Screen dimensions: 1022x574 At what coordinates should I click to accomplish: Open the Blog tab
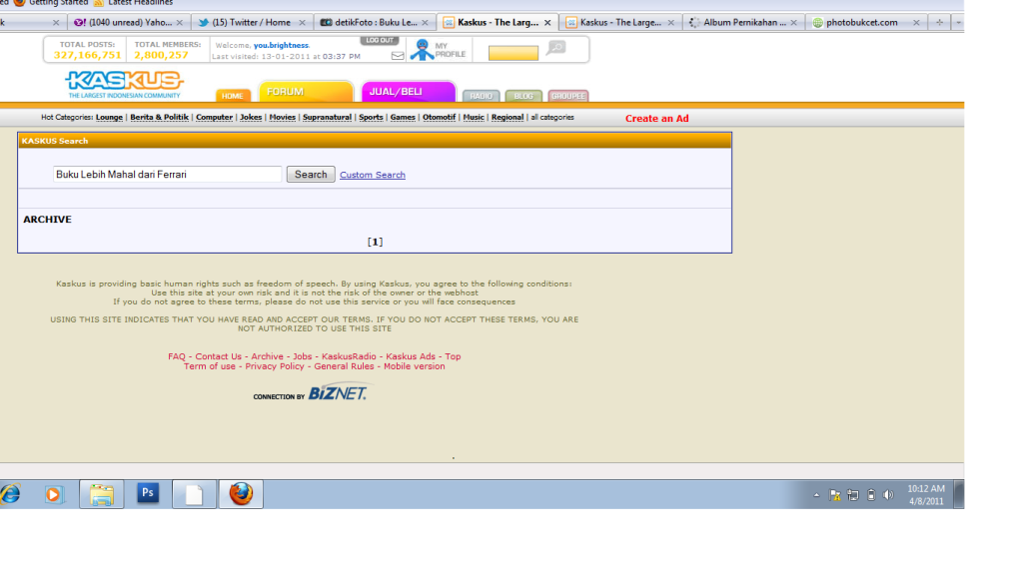[x=523, y=96]
